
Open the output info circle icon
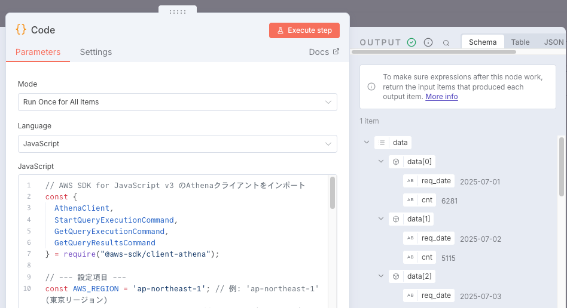coord(428,42)
